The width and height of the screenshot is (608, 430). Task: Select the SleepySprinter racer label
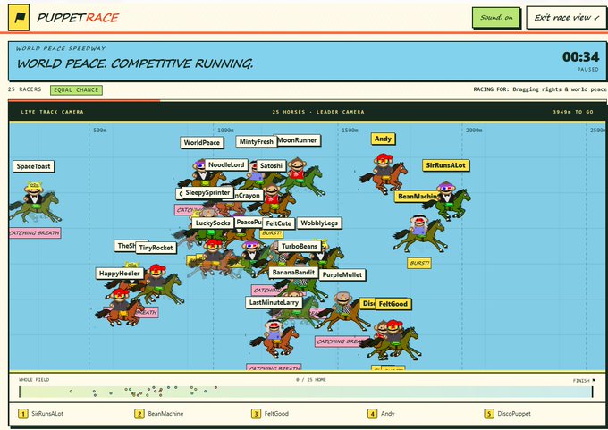tap(207, 192)
